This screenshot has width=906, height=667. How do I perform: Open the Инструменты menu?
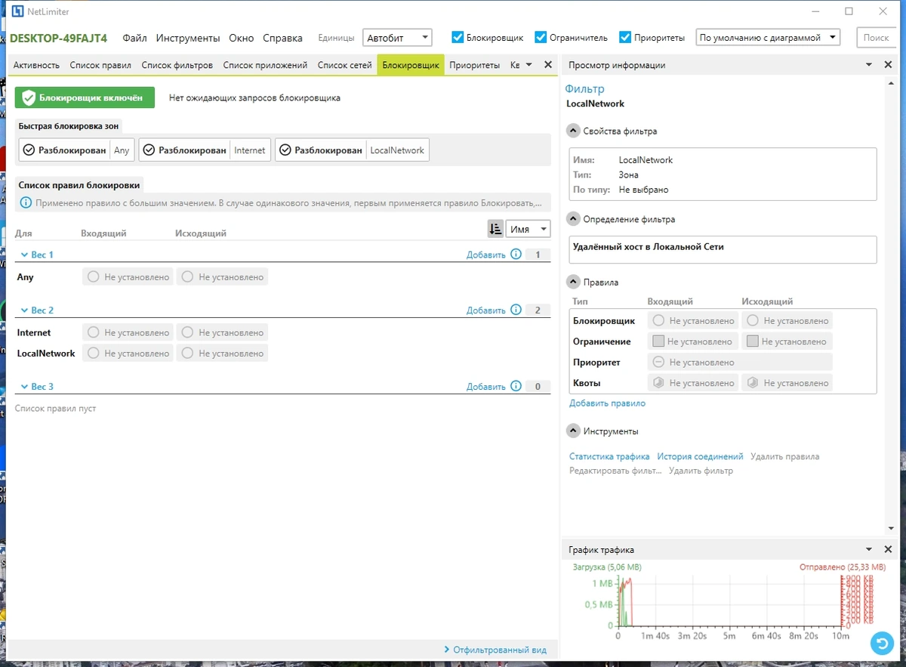188,38
